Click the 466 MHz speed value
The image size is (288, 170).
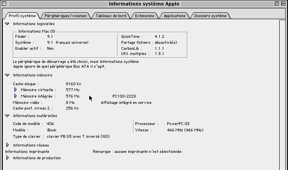click(185, 130)
